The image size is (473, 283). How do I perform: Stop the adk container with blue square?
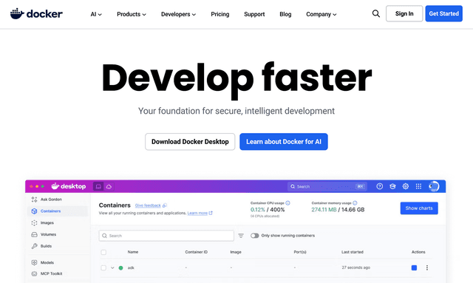click(x=414, y=267)
